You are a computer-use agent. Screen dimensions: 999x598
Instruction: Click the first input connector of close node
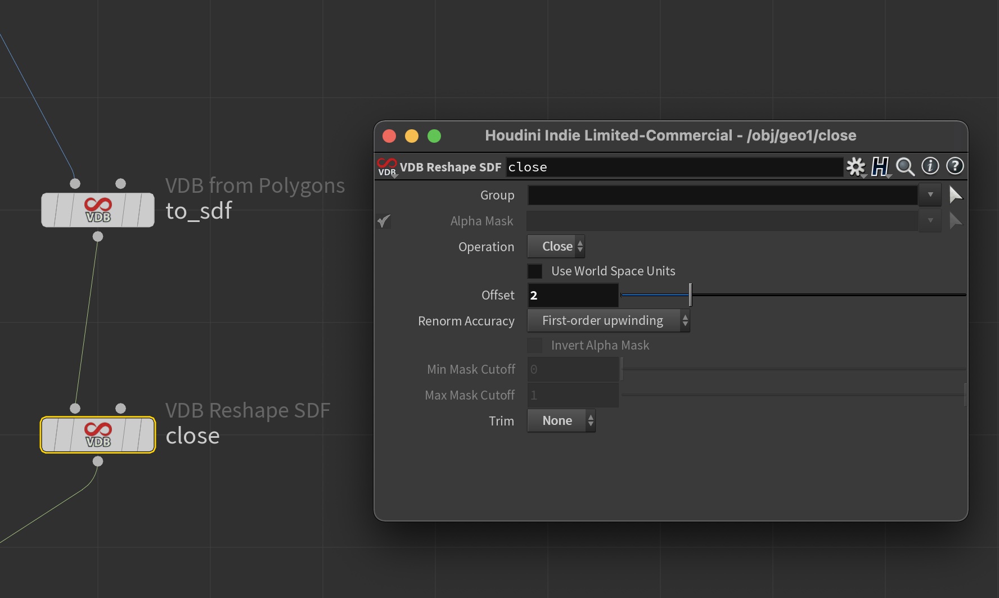click(x=75, y=409)
